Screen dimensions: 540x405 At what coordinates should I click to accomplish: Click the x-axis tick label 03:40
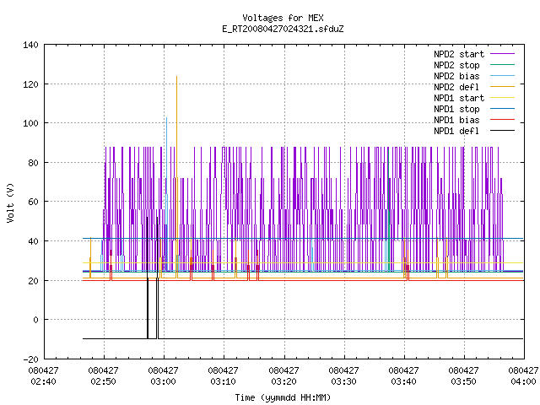click(x=403, y=381)
